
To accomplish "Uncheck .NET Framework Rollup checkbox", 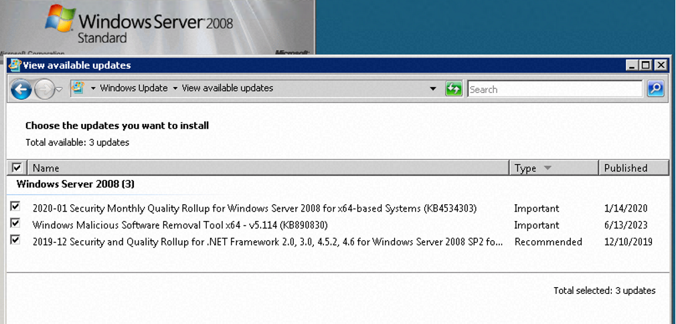I will pos(15,240).
